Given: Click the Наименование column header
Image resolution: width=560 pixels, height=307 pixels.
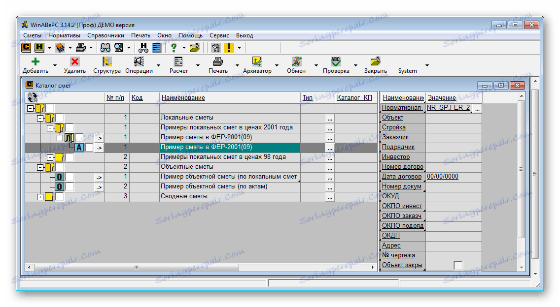Looking at the screenshot, I should click(x=183, y=97).
